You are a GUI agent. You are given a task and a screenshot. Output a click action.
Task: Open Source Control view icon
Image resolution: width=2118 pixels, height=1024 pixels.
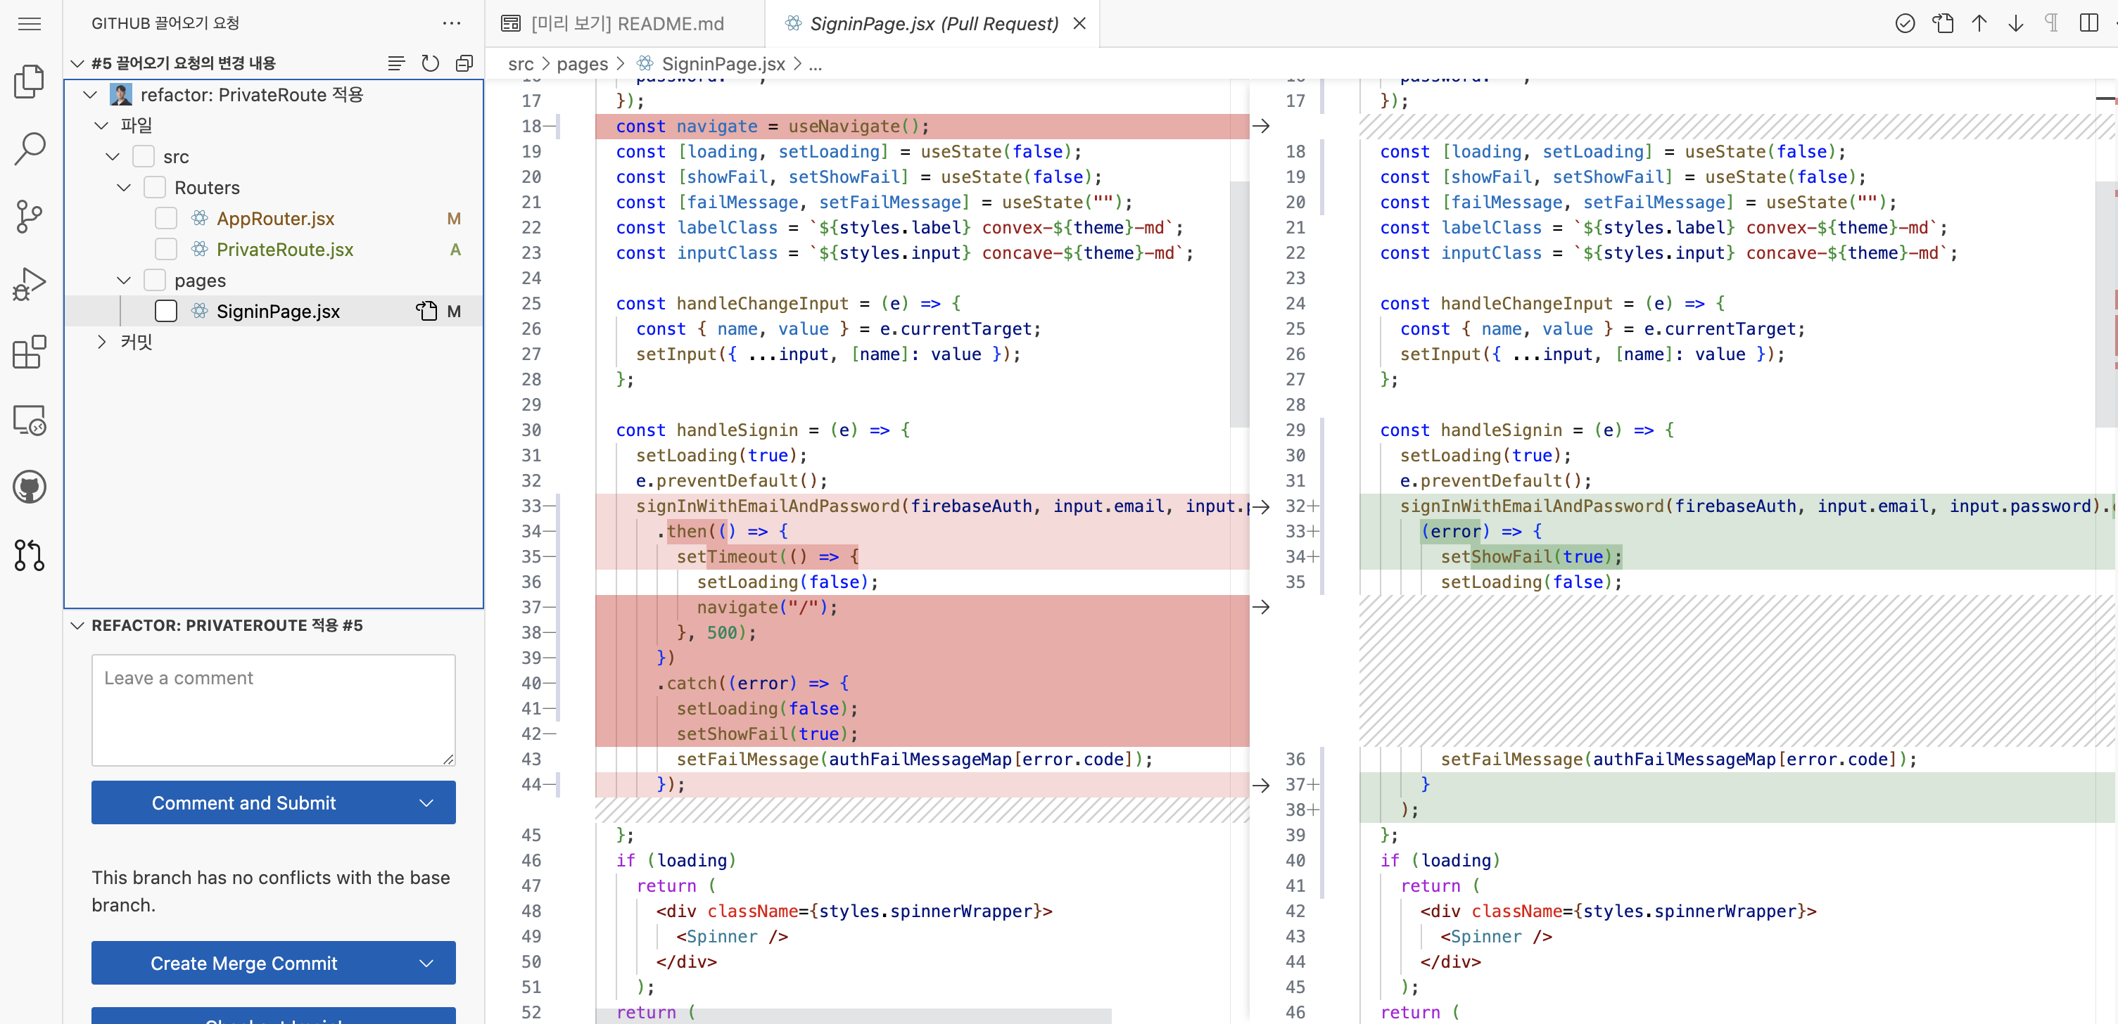pyautogui.click(x=30, y=217)
